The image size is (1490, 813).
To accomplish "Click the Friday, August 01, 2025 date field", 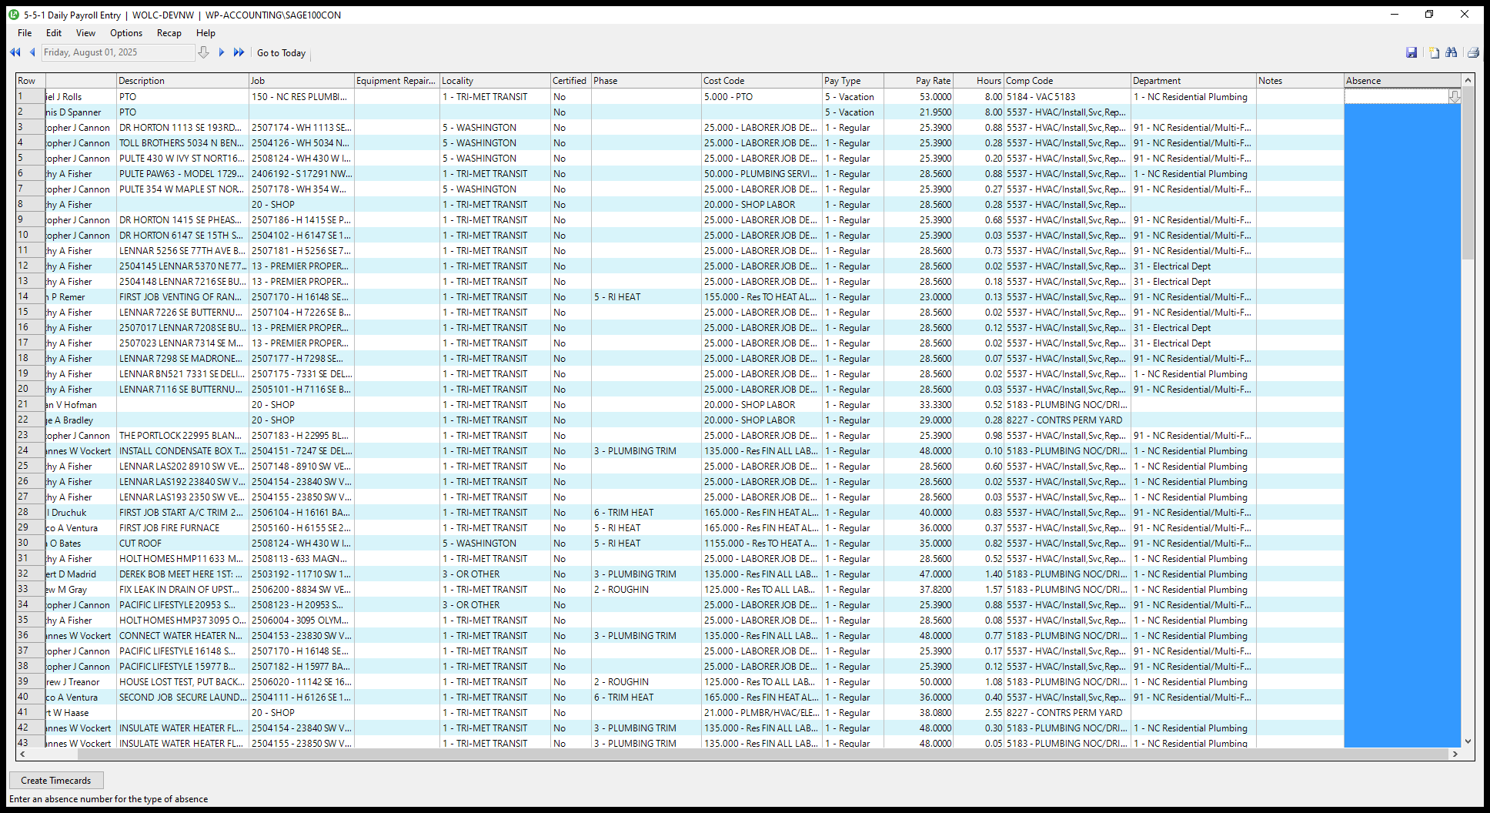I will pos(117,52).
